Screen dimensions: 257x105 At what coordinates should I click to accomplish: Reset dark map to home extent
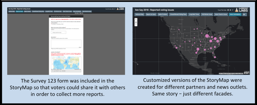tap(136, 22)
